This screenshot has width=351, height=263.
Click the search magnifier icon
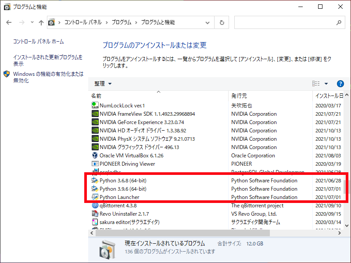339,22
